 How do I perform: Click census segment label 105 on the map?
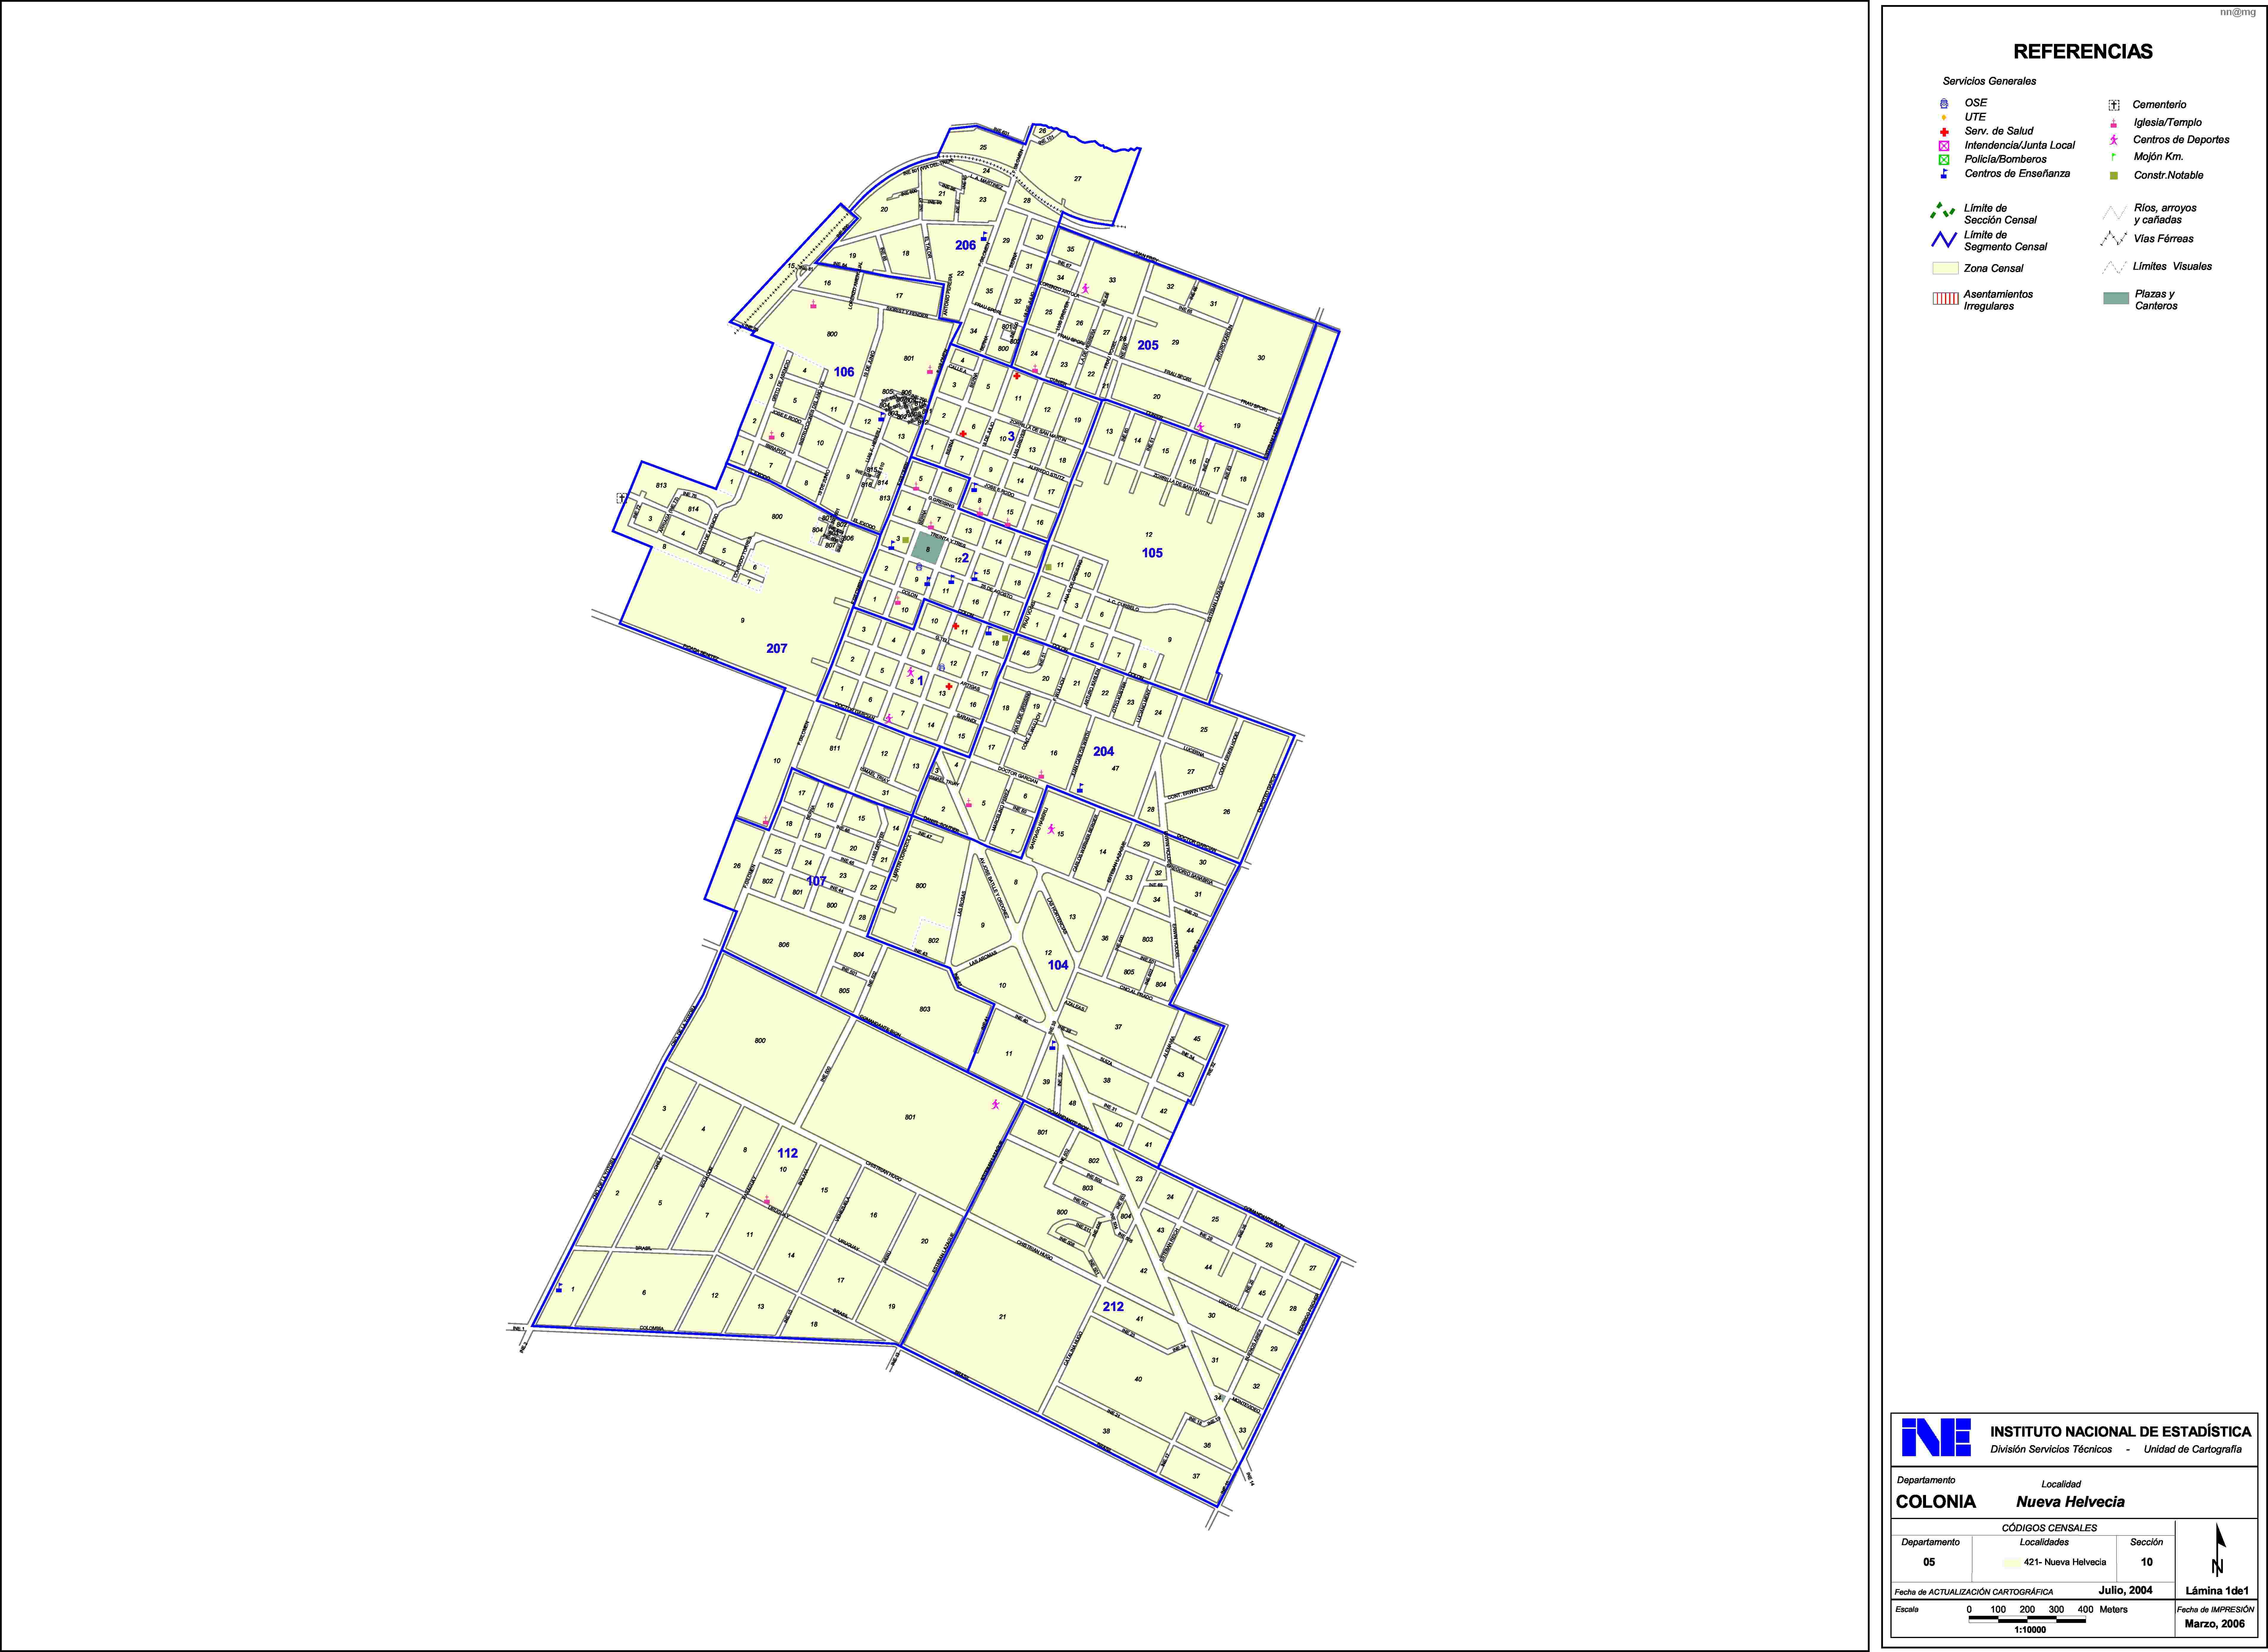(1152, 553)
